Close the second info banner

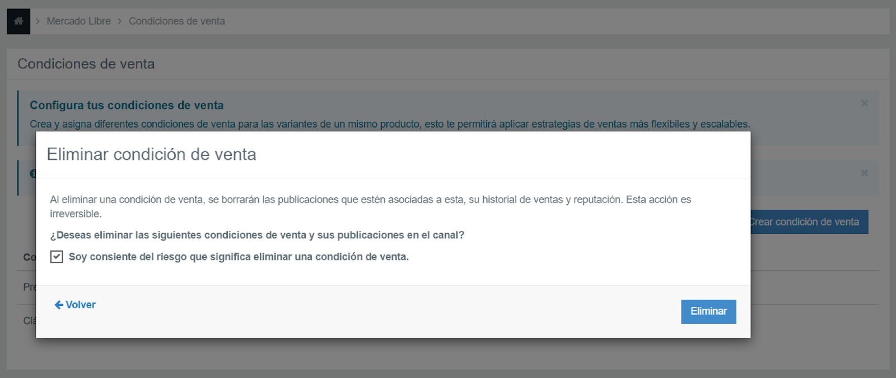click(x=864, y=173)
